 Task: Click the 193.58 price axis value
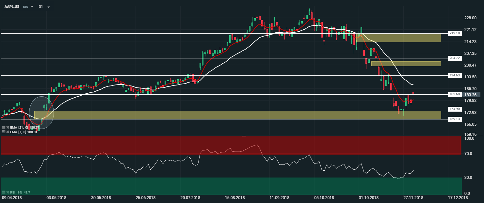471,77
